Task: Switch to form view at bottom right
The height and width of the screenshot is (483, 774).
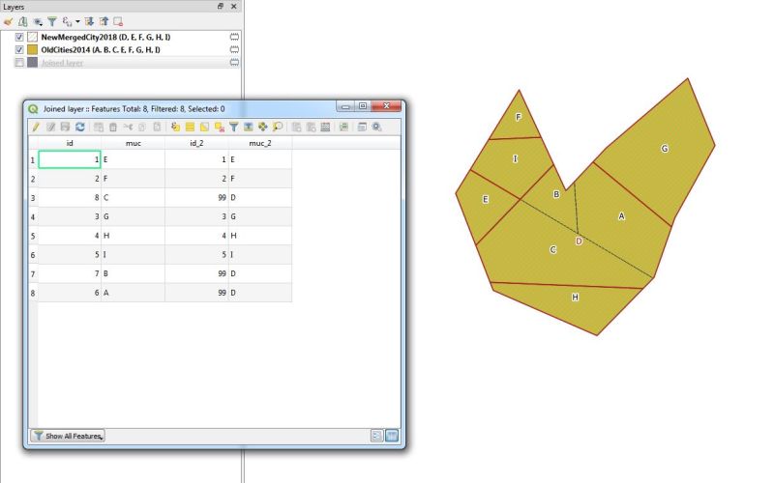Action: 377,436
